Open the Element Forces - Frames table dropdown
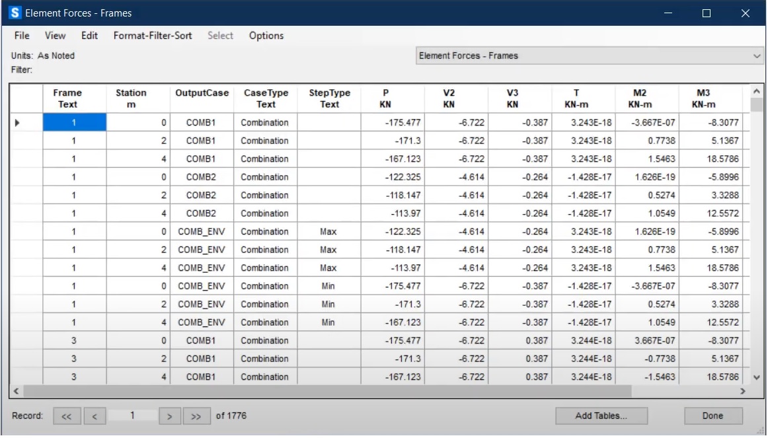This screenshot has height=438, width=768. [x=757, y=56]
